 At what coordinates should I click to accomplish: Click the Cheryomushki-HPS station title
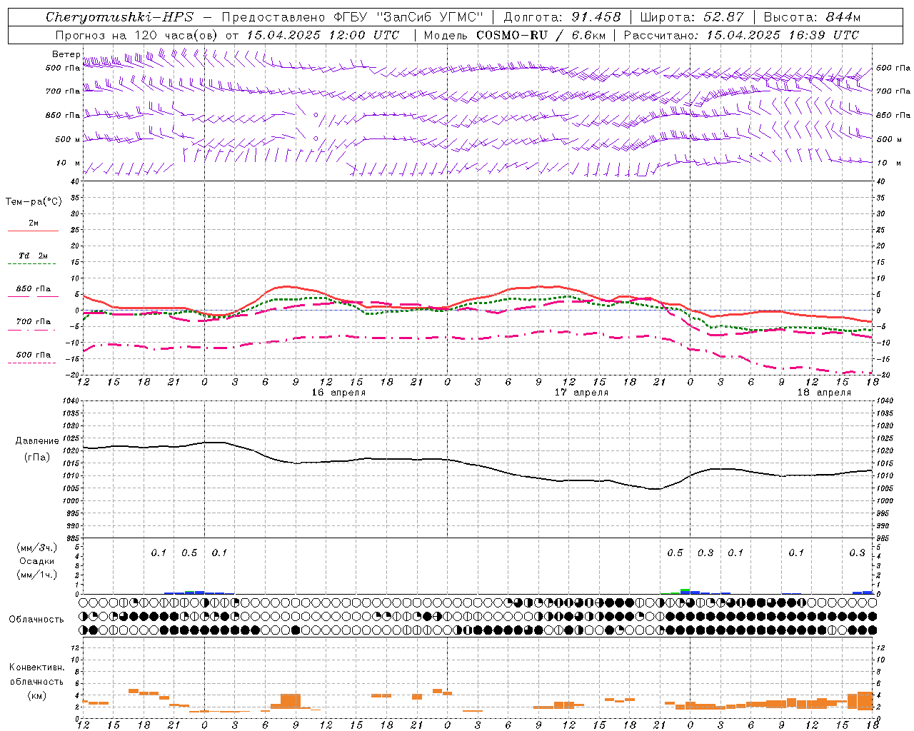click(120, 17)
